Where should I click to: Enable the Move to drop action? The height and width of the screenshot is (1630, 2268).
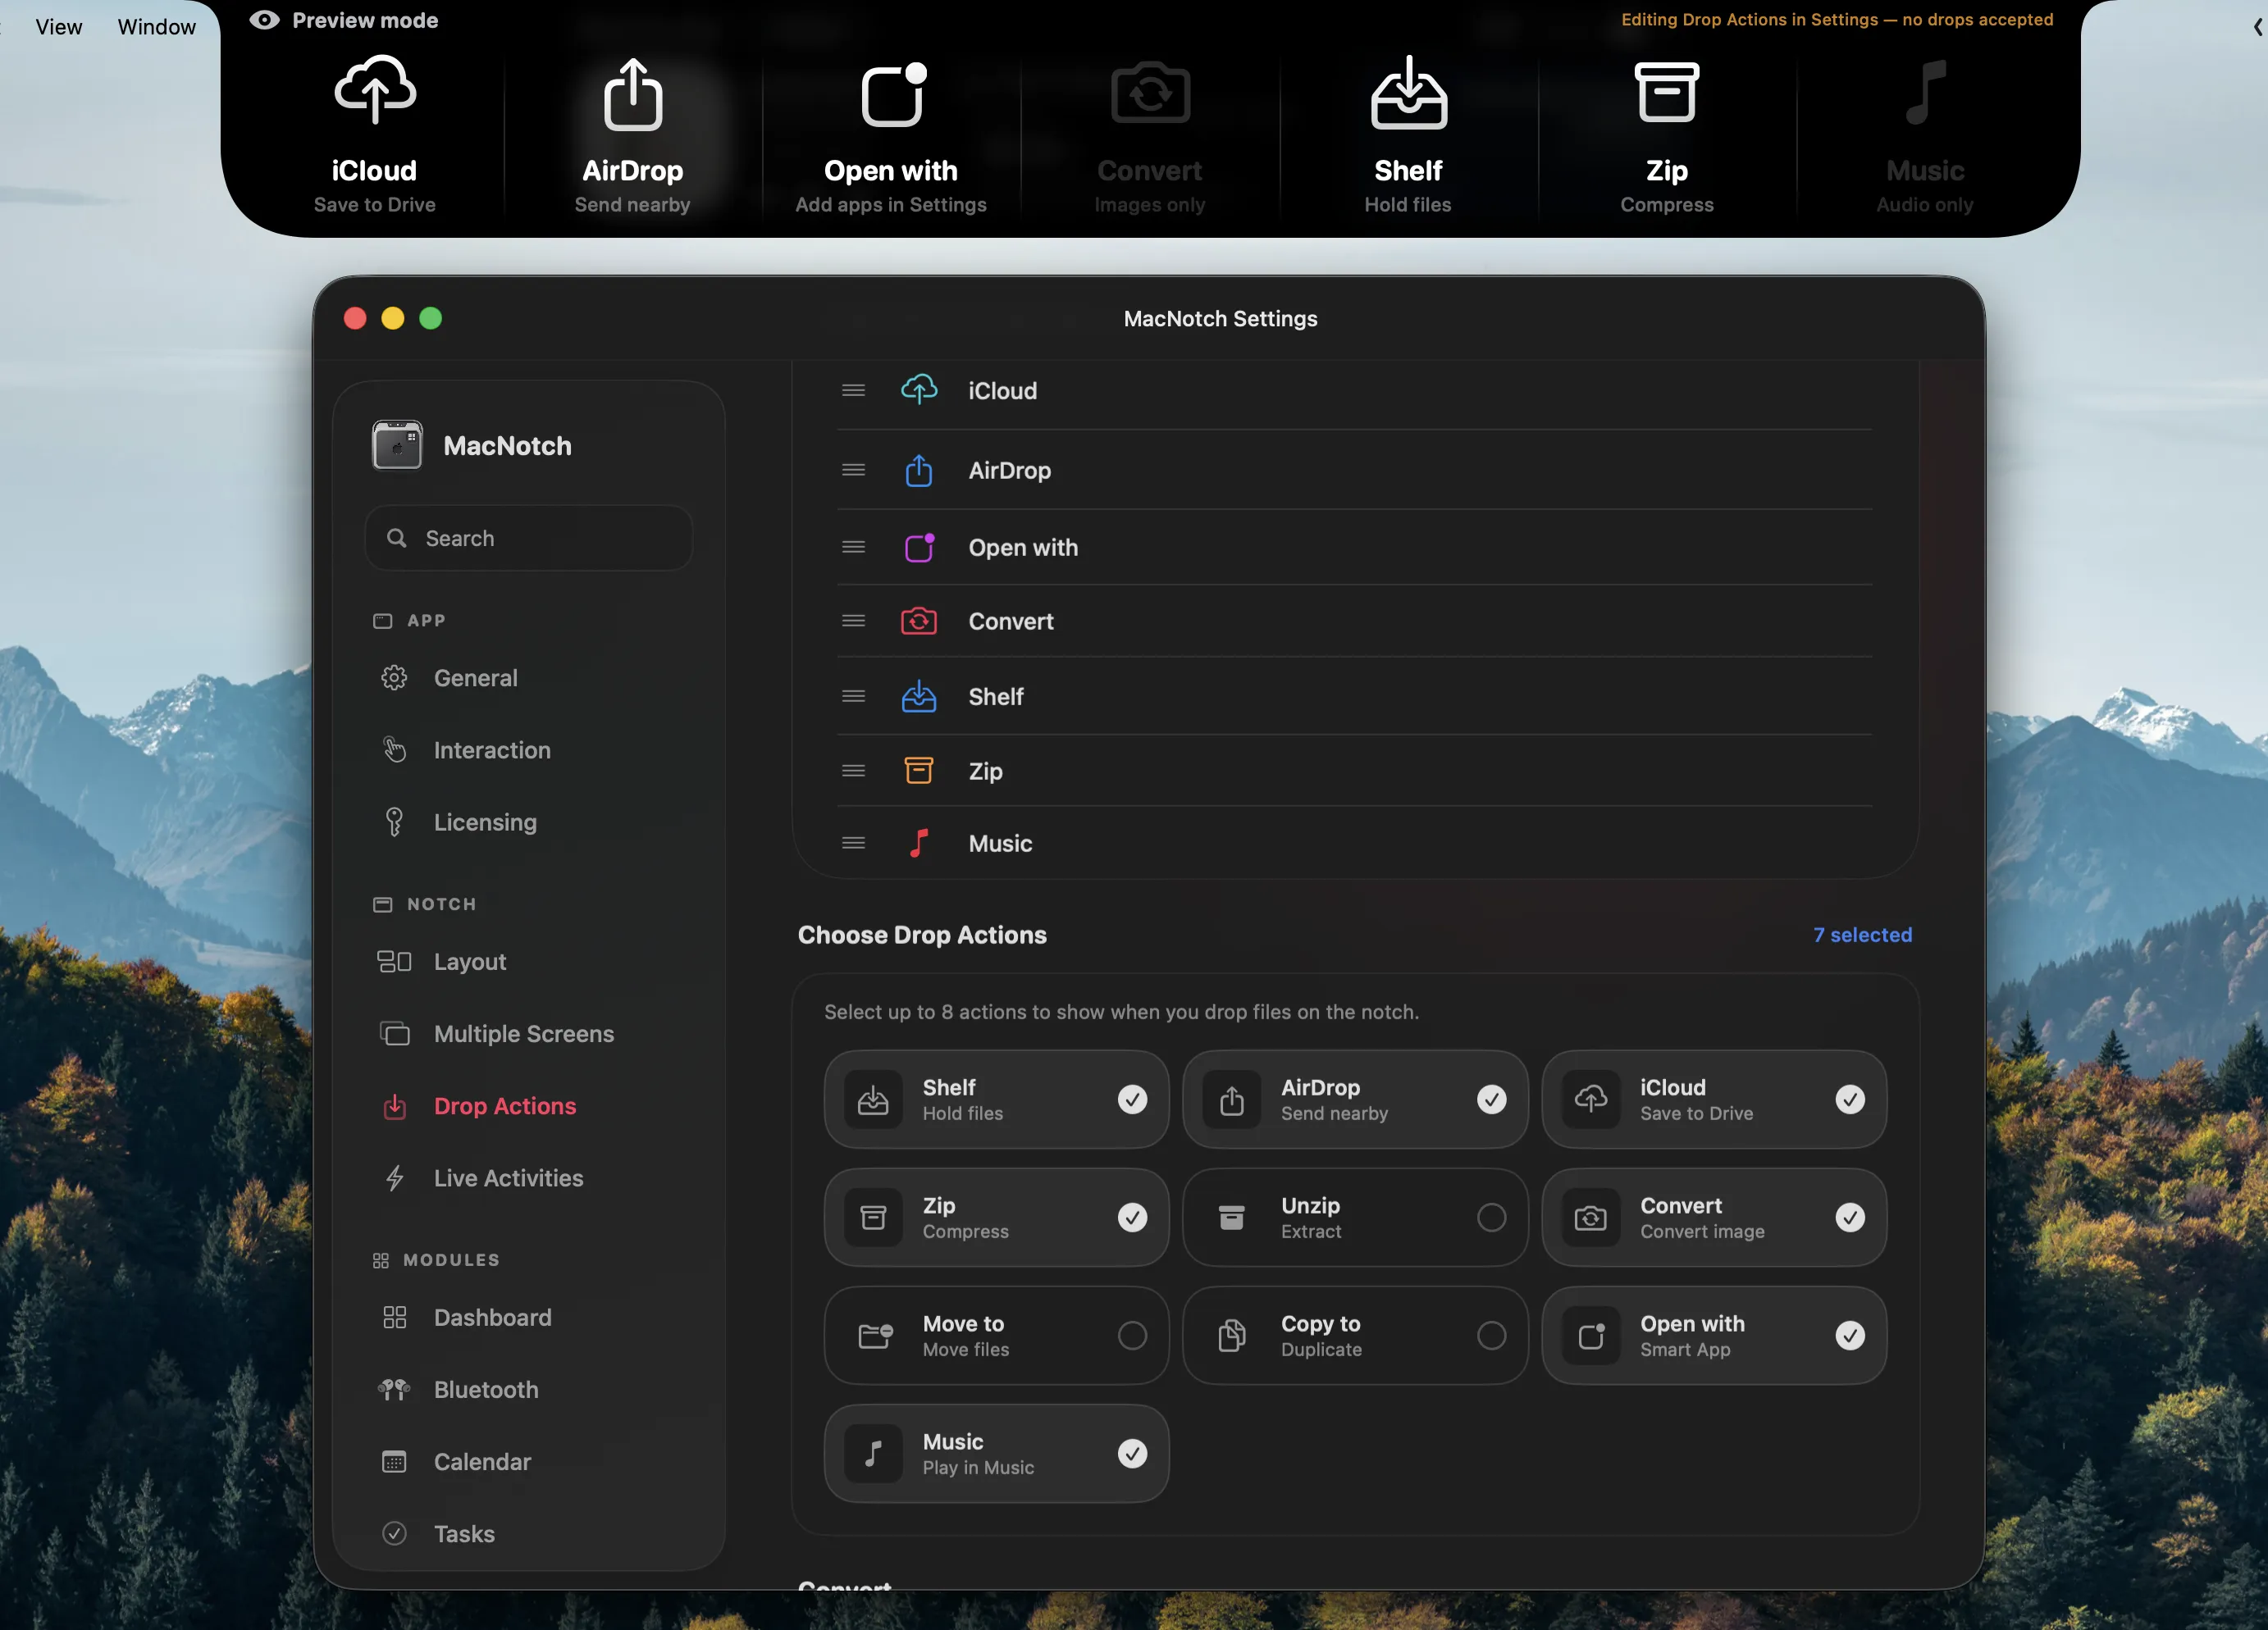[1131, 1335]
